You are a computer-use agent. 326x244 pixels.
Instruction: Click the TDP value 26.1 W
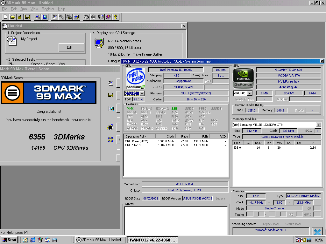click(138, 99)
